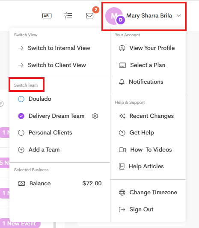The image size is (199, 228).
Task: Open the mail inbox with 2 notifications
Action: coord(89,15)
